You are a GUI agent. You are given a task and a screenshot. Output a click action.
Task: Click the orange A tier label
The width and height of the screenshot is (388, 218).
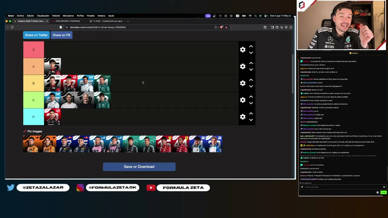coord(33,67)
